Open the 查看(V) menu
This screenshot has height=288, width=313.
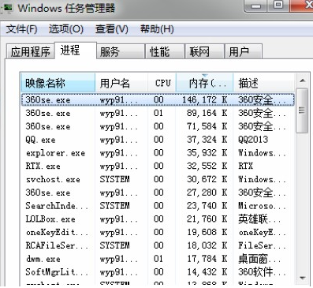pos(112,29)
